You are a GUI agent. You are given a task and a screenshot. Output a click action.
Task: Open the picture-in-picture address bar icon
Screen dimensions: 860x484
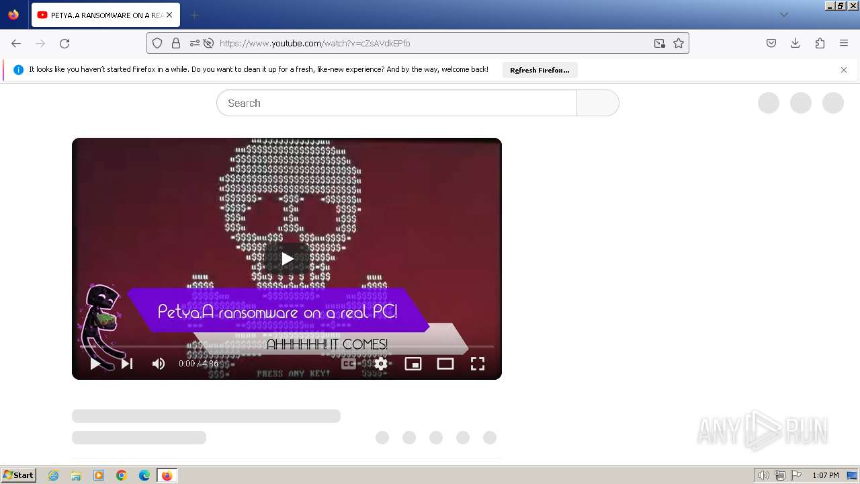[x=659, y=43]
